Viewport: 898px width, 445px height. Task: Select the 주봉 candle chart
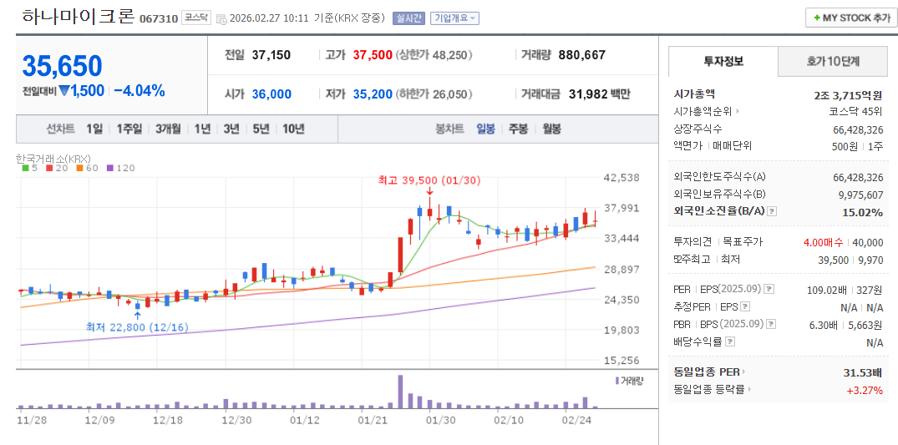click(x=518, y=129)
